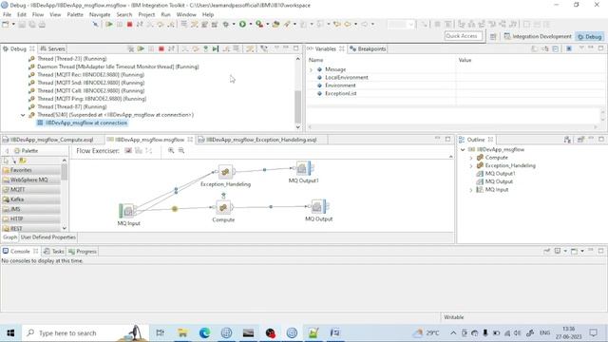This screenshot has width=608, height=342.
Task: Click the Quick Access input field
Action: pyautogui.click(x=464, y=36)
